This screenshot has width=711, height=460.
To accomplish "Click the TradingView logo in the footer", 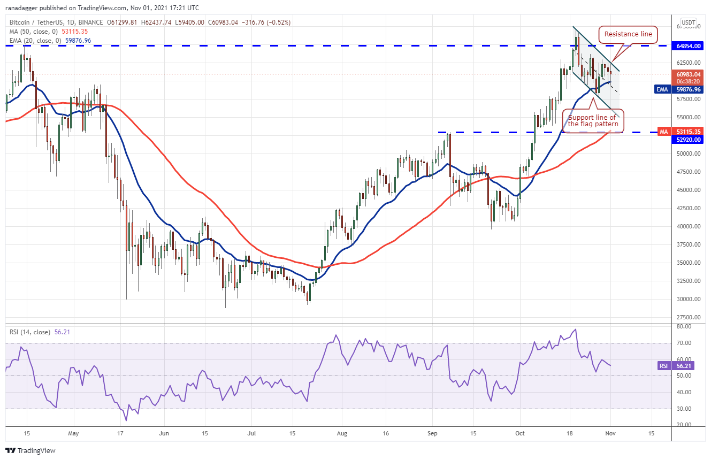I will pyautogui.click(x=30, y=450).
